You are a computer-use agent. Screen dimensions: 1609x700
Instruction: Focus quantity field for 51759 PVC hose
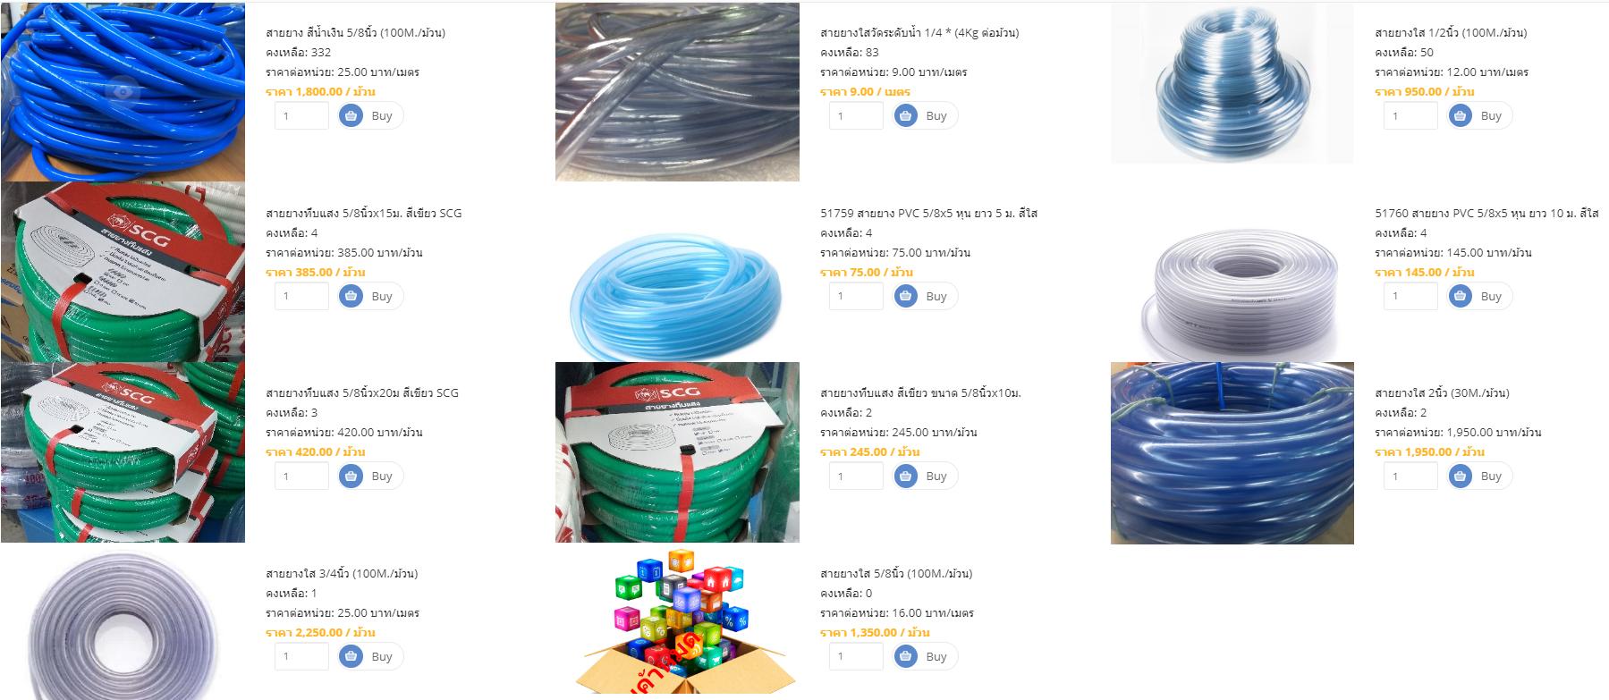[x=856, y=296]
